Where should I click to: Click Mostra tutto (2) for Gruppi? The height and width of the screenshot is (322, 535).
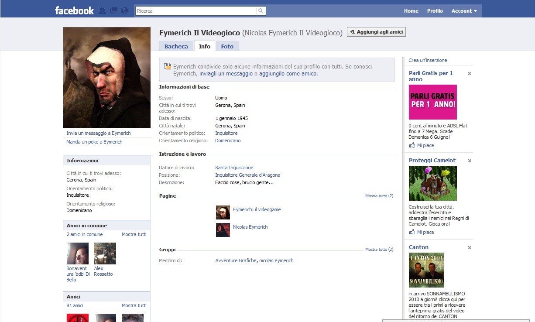[379, 250]
